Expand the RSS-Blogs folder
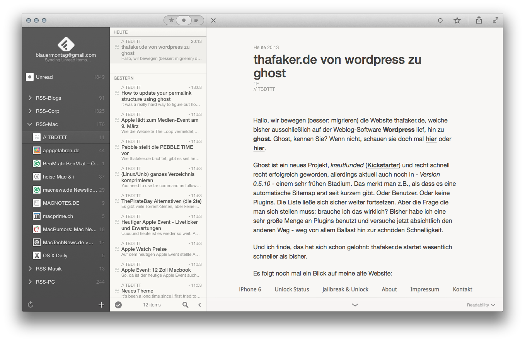The image size is (525, 342). click(x=31, y=98)
